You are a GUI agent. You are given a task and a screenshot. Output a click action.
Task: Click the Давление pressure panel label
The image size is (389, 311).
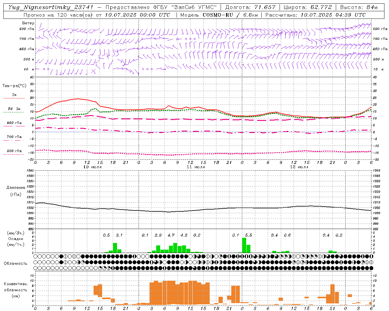[16, 188]
